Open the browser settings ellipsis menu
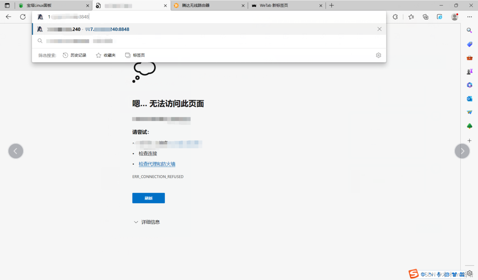 click(469, 17)
